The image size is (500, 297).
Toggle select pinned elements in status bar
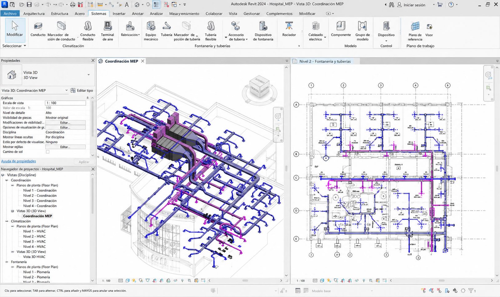pyautogui.click(x=439, y=290)
